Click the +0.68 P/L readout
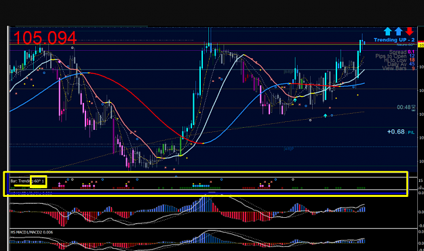Screen dimensions: 424x251 (400, 132)
